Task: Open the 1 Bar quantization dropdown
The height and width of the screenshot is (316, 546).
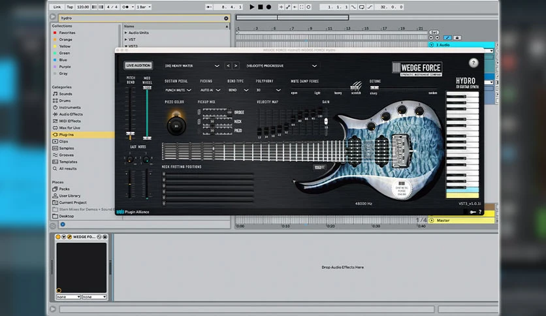Action: pyautogui.click(x=144, y=7)
